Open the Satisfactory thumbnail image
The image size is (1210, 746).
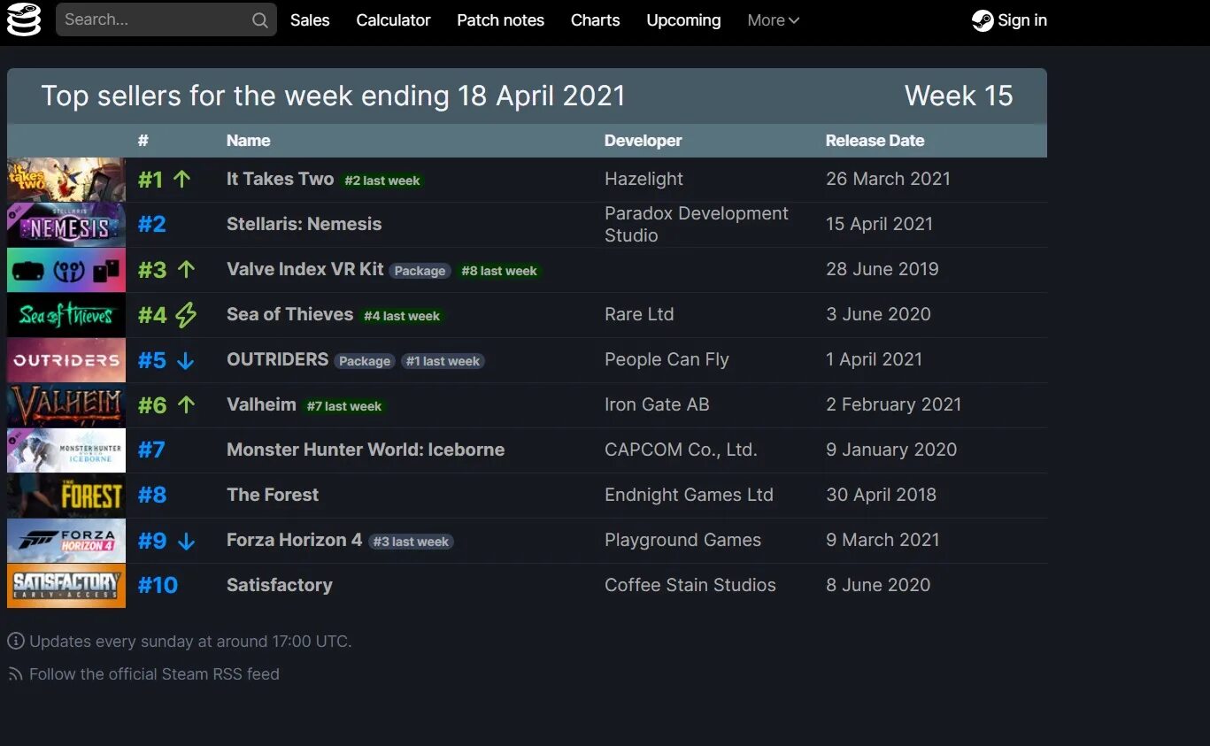pos(66,586)
